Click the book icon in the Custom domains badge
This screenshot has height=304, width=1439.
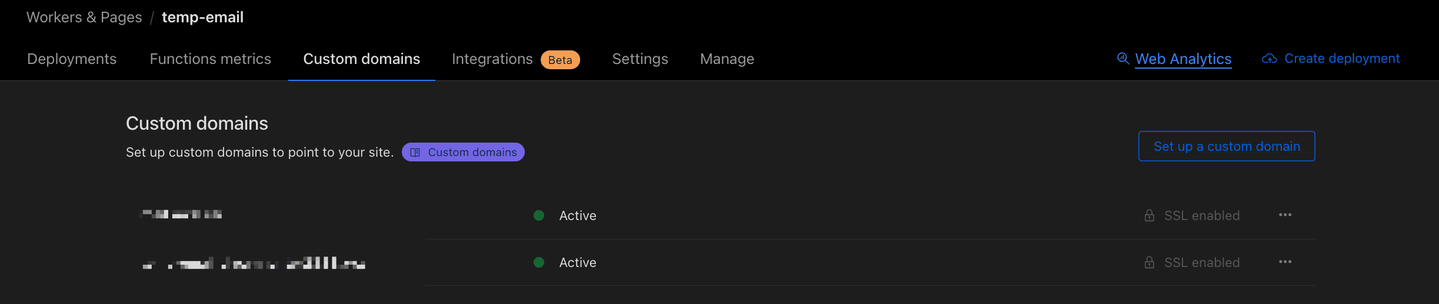coord(415,153)
